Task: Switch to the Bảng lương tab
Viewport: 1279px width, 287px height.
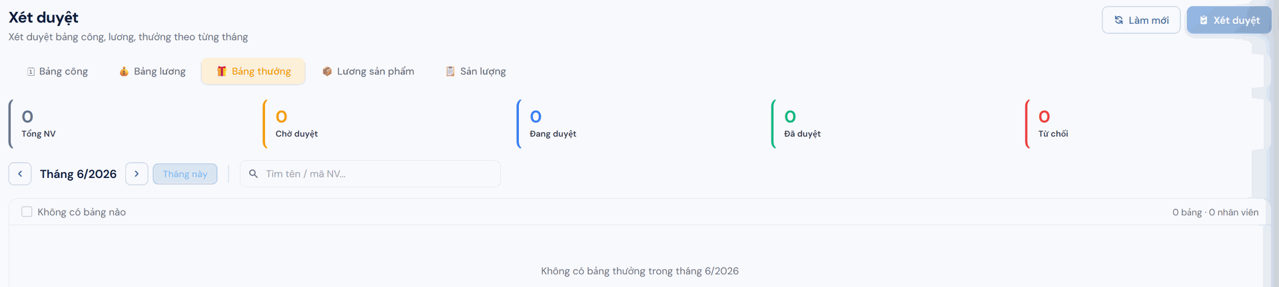Action: [x=153, y=72]
